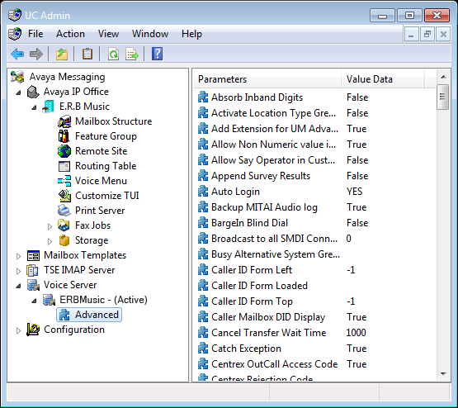The width and height of the screenshot is (458, 408).
Task: Click the Customize TUI icon
Action: coord(64,196)
